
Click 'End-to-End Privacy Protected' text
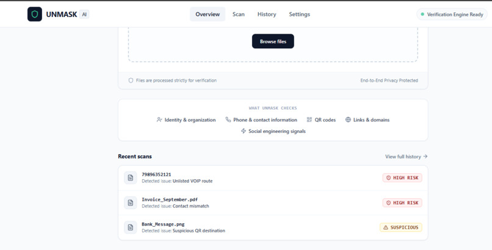tap(389, 80)
